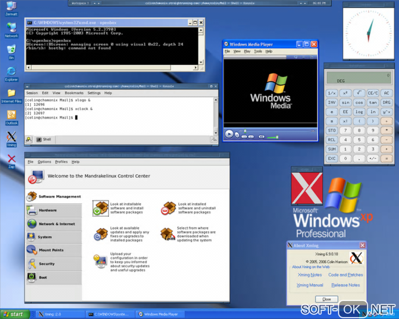Open Profiles menu in Control Center
Viewport: 399px width, 319px height.
point(61,162)
